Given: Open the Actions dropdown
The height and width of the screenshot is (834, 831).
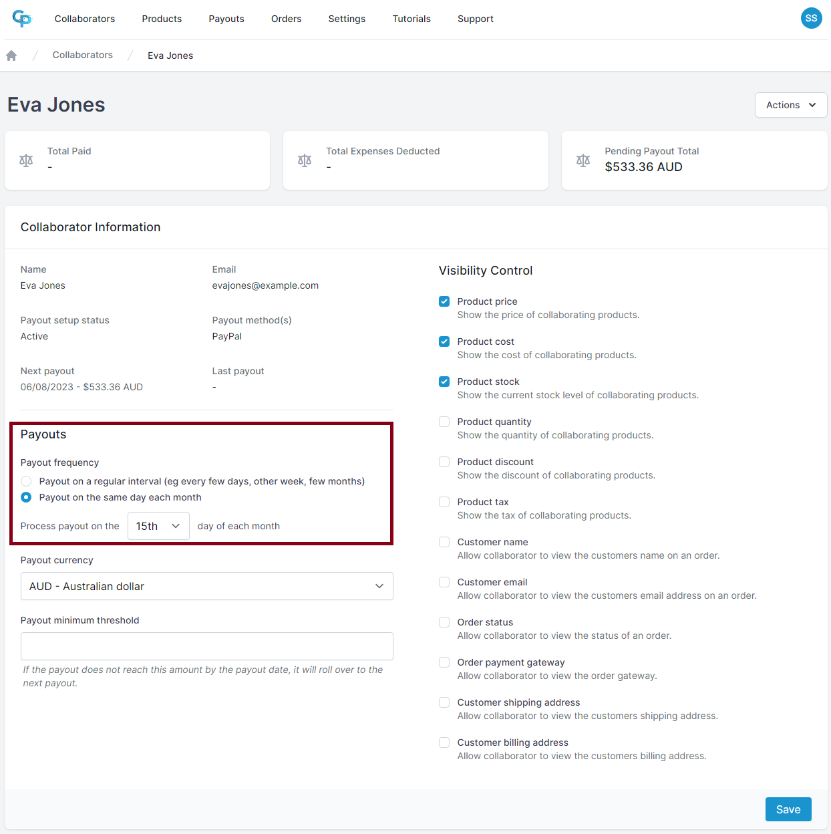Looking at the screenshot, I should point(790,105).
